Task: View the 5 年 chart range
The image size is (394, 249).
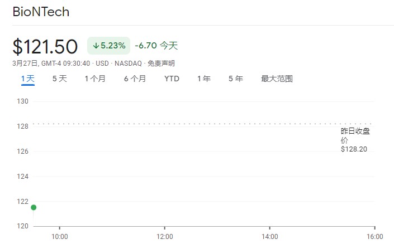Action: pos(235,79)
